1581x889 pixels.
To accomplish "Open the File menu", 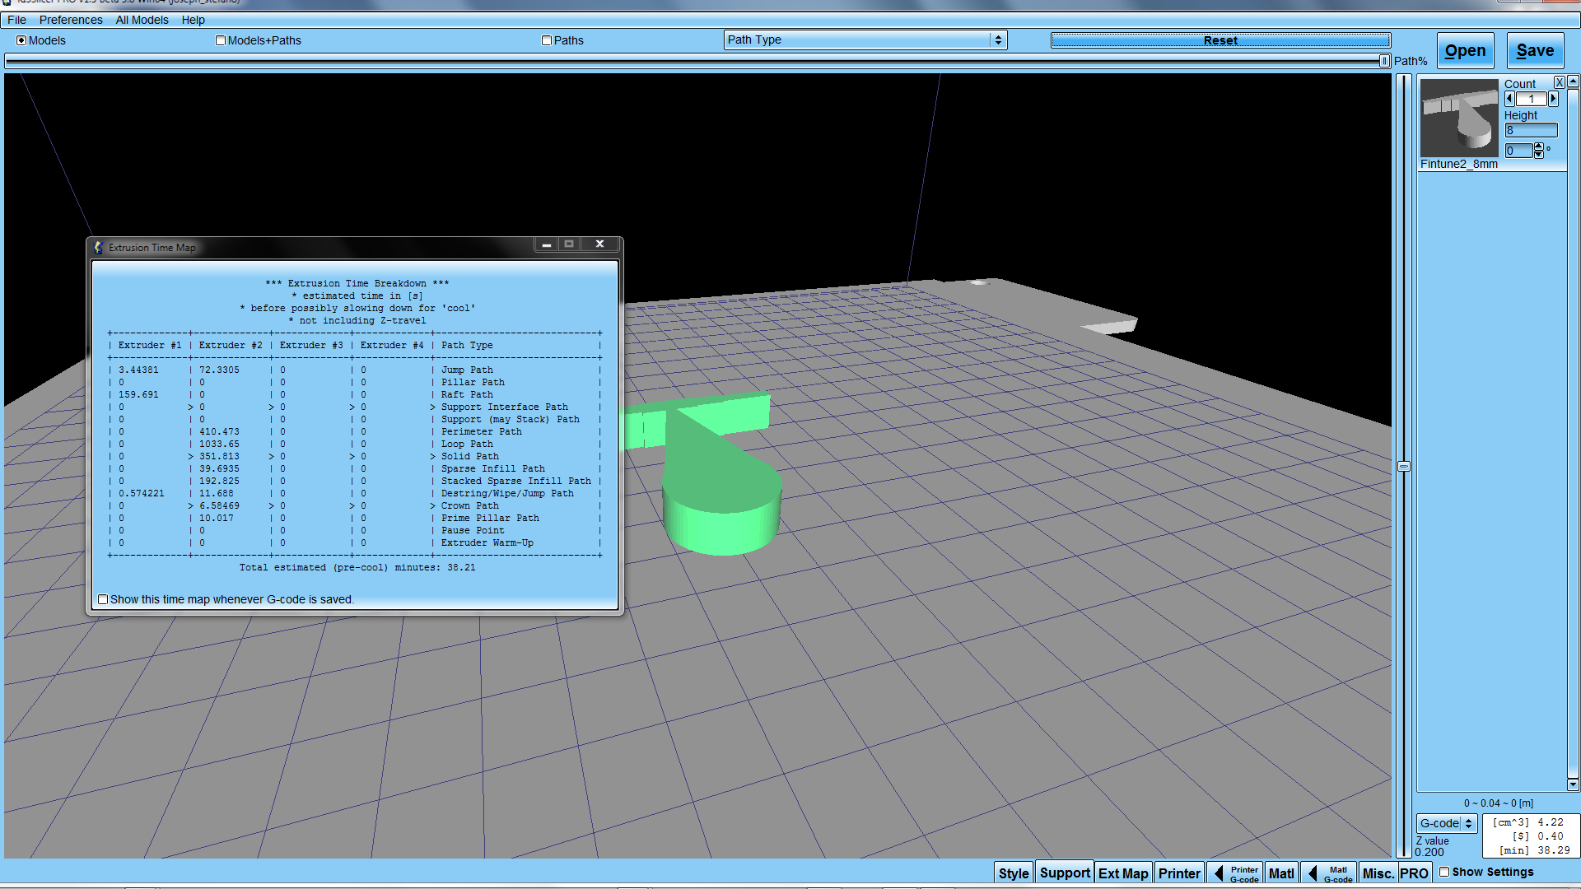I will click(16, 20).
